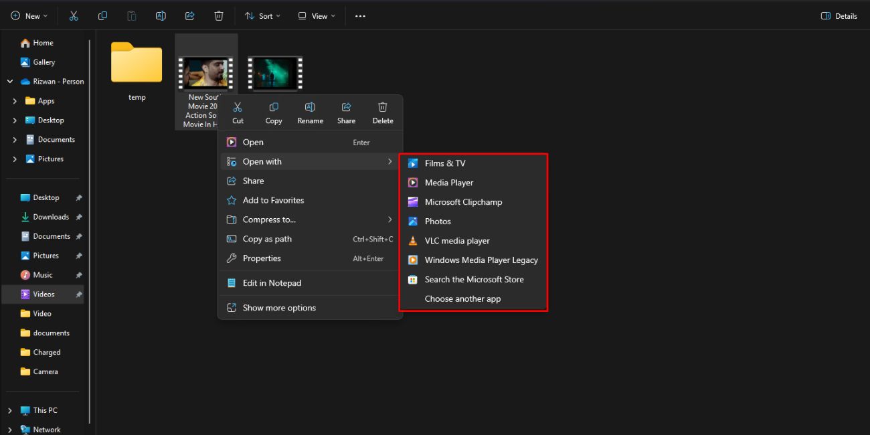The height and width of the screenshot is (435, 870).
Task: Open the Sort dropdown on the toolbar
Action: click(x=262, y=15)
